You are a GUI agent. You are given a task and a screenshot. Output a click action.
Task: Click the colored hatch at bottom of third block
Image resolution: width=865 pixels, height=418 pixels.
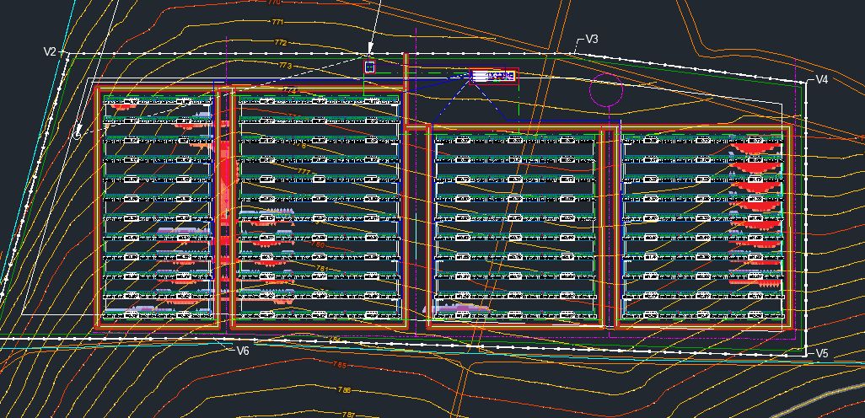[x=462, y=311]
